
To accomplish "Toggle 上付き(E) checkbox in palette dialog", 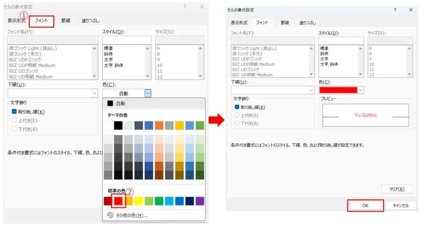I will point(14,120).
